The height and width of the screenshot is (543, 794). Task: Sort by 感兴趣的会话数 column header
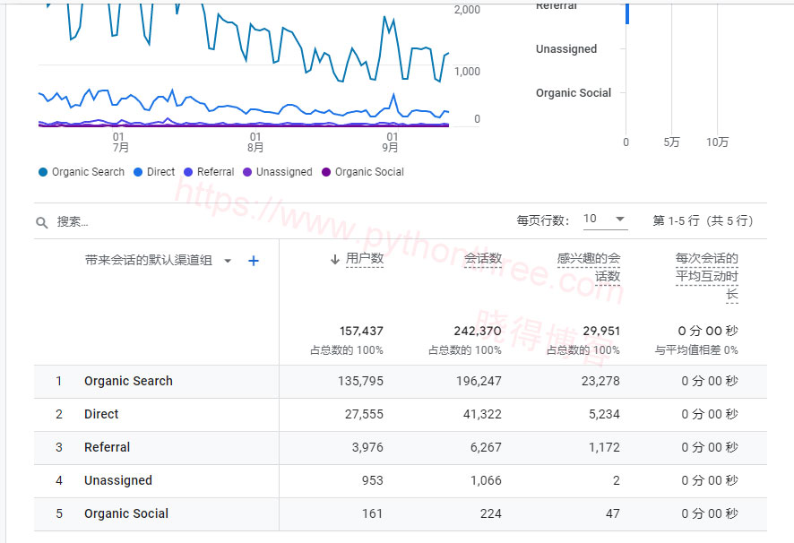point(588,267)
